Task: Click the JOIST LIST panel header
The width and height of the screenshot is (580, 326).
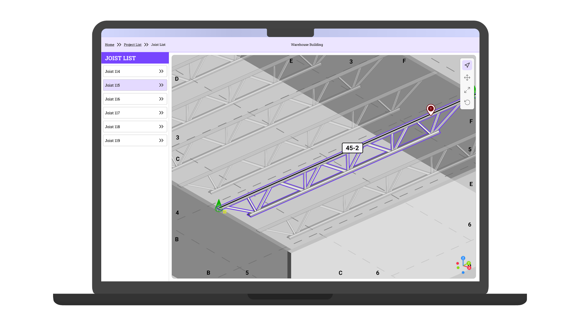Action: click(x=135, y=58)
